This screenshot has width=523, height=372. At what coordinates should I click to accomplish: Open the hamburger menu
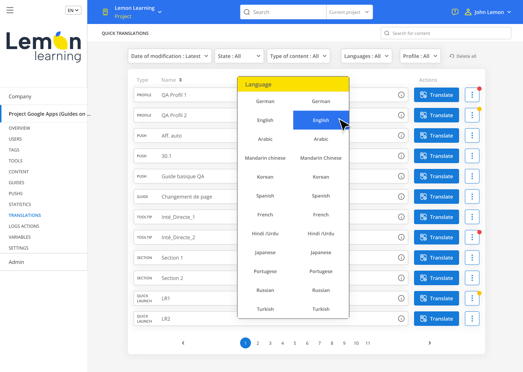point(10,10)
